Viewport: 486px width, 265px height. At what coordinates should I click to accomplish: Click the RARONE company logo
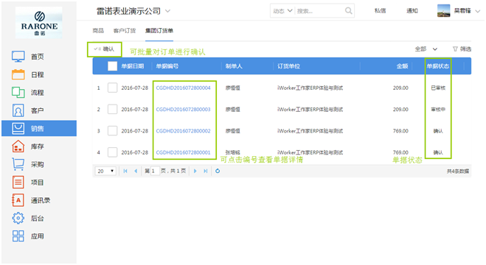tap(39, 23)
